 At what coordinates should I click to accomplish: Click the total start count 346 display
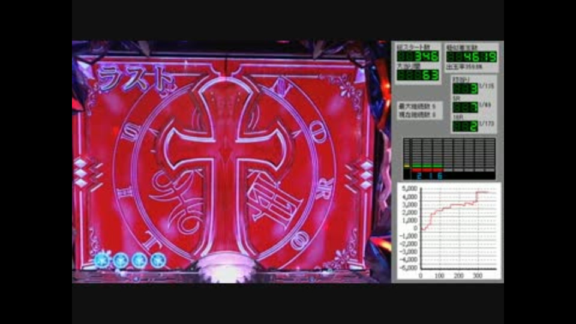418,56
